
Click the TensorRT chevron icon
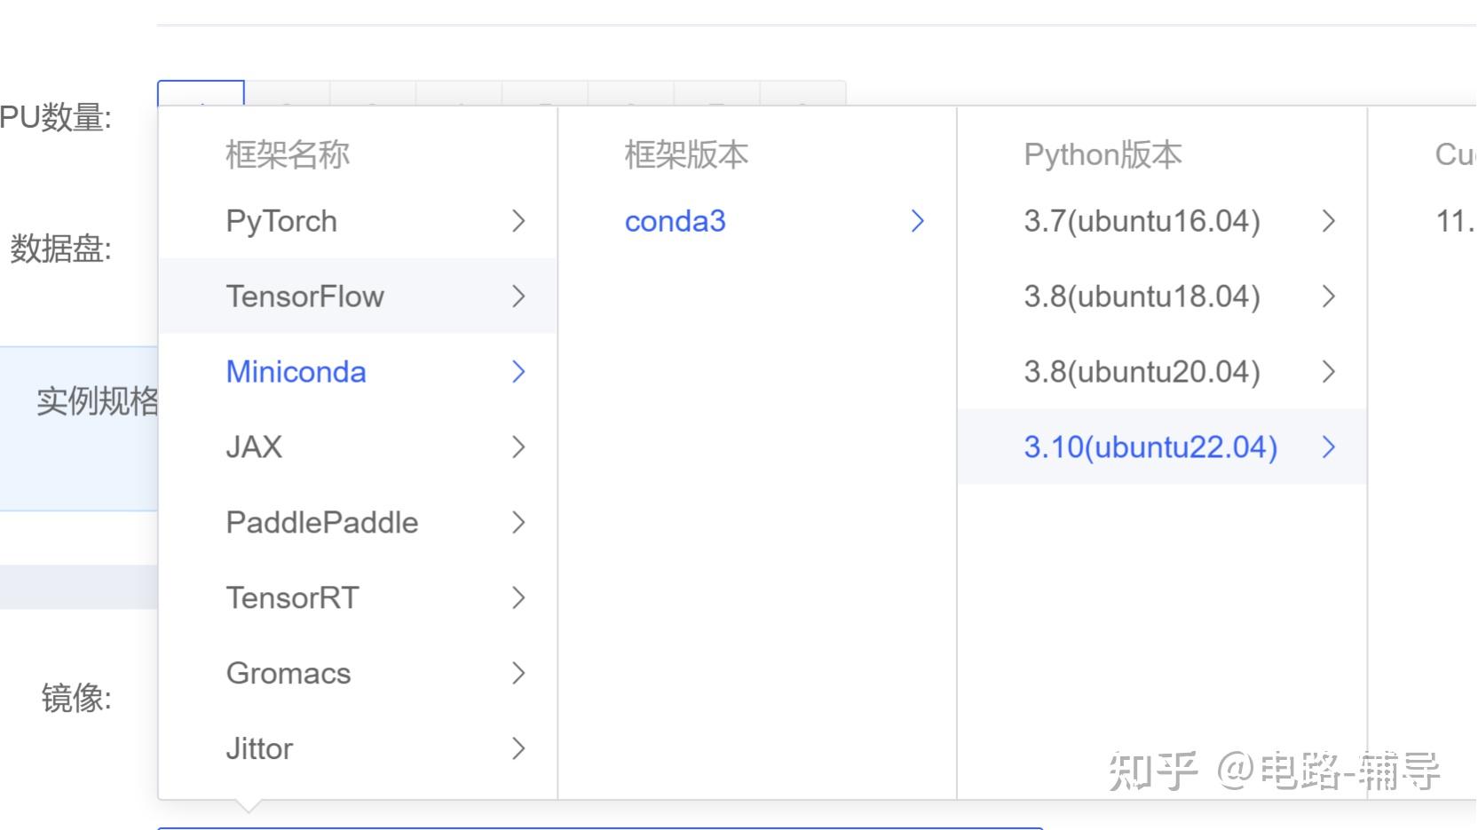(x=519, y=598)
